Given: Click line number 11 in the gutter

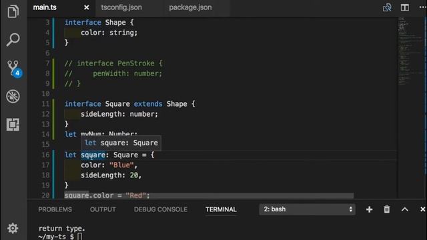Looking at the screenshot, I should [46, 104].
